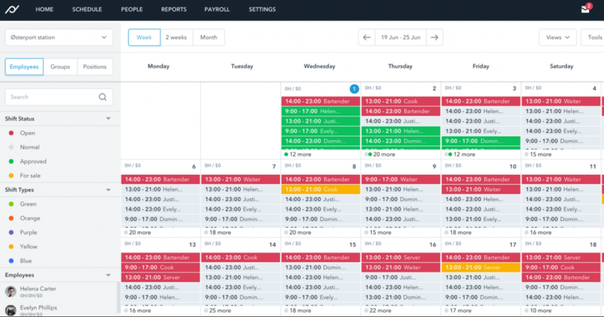Image resolution: width=604 pixels, height=317 pixels.
Task: Select the Groups tab
Action: [x=60, y=67]
